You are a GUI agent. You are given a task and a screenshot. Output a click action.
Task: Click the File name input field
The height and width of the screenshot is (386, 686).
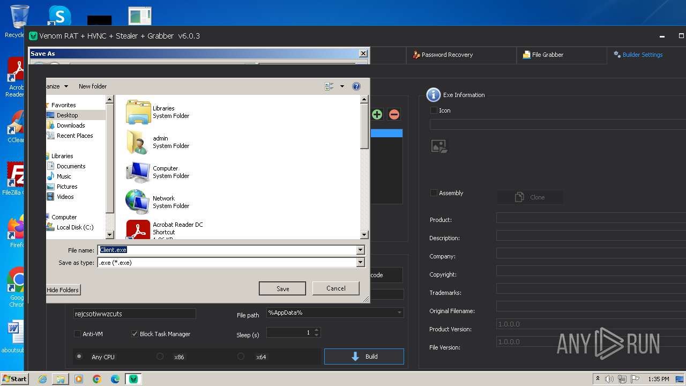click(227, 250)
